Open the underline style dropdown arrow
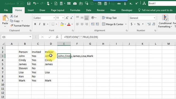The image size is (176, 99). (48, 24)
